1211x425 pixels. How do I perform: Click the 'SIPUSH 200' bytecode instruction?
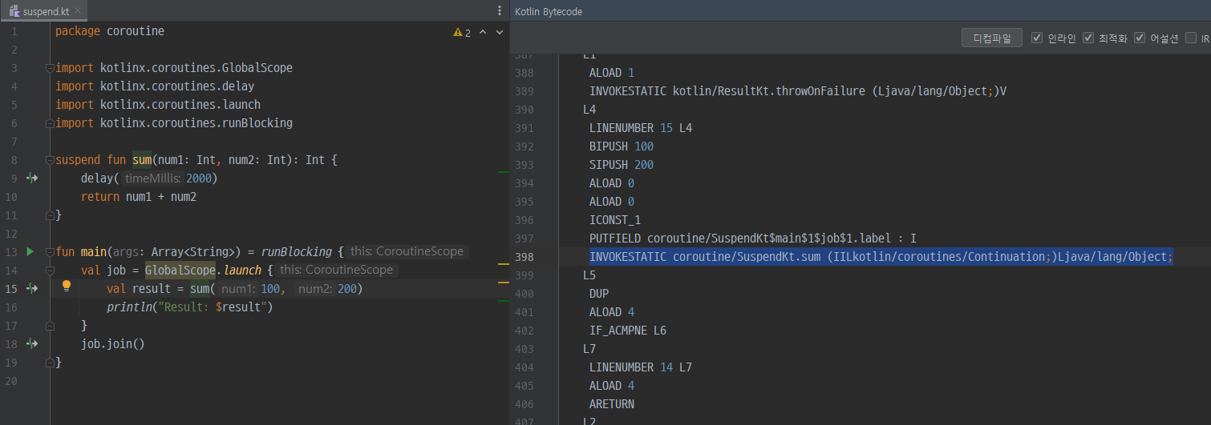(622, 165)
